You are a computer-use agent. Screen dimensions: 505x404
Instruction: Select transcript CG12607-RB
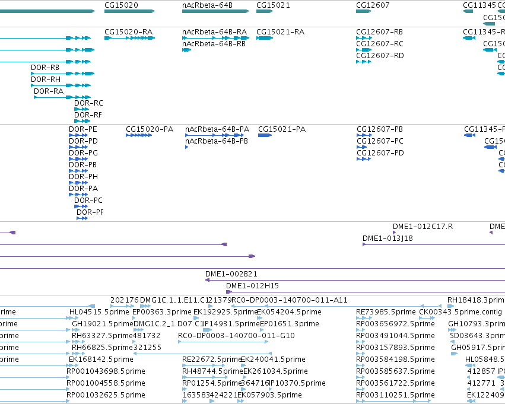364,38
